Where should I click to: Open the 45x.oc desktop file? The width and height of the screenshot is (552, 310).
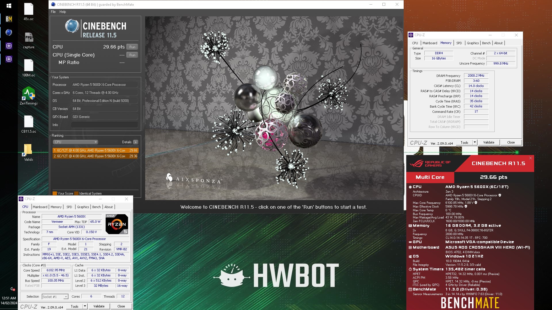click(28, 12)
